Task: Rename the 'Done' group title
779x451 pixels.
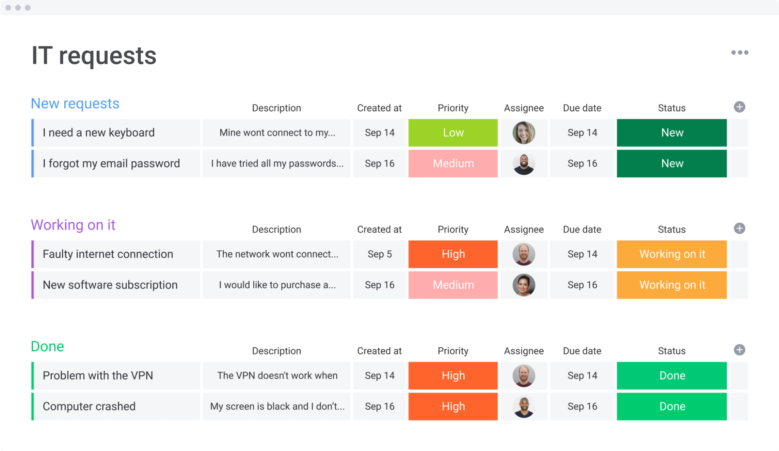Action: click(x=47, y=346)
